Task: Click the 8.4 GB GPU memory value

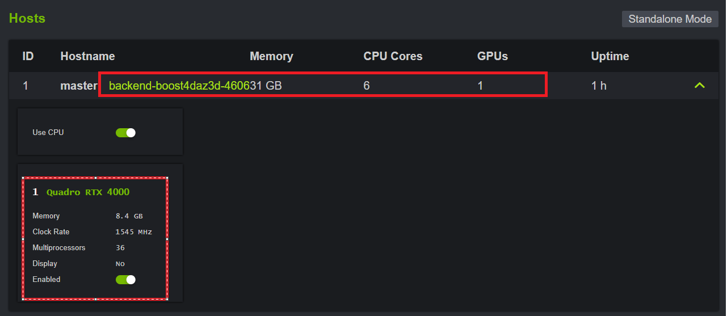Action: (x=129, y=216)
